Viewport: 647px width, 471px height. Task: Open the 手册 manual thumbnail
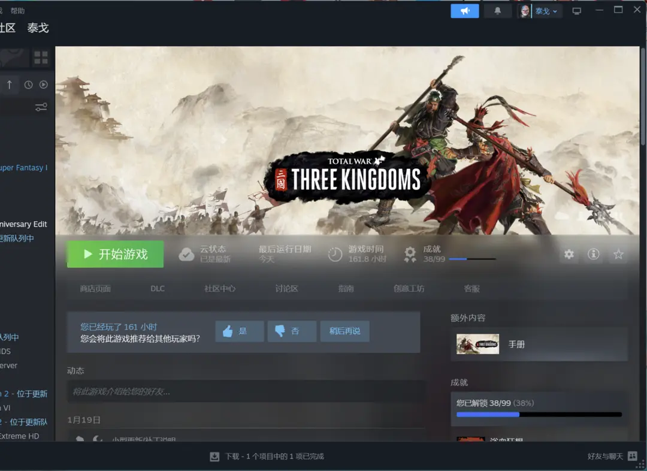(x=477, y=345)
